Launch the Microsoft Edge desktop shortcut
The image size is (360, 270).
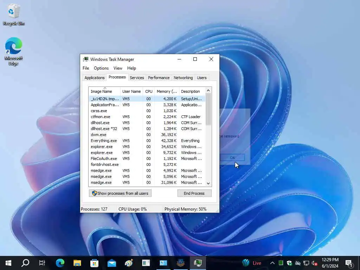14,51
